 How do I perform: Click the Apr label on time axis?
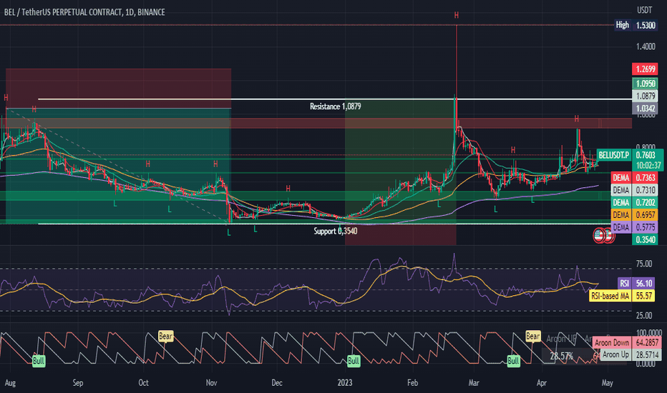(542, 383)
